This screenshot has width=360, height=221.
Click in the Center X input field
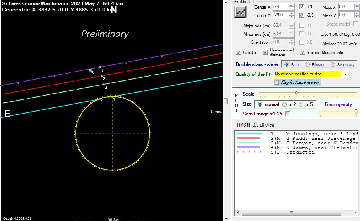[x=280, y=7]
